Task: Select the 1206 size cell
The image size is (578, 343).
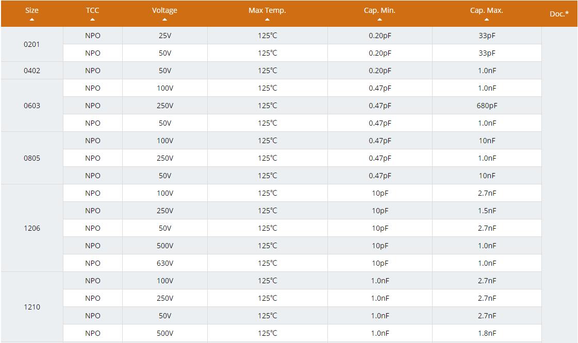Action: (32, 228)
